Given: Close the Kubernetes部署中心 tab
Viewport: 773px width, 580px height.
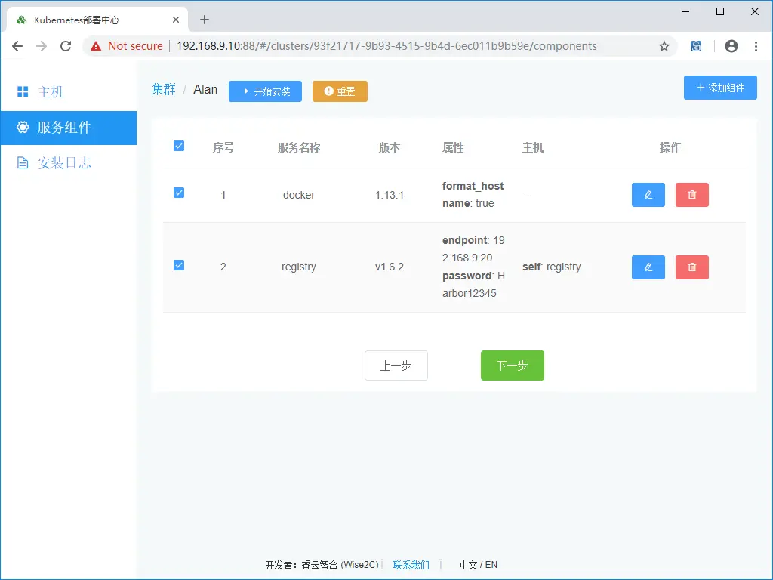Looking at the screenshot, I should pyautogui.click(x=176, y=20).
